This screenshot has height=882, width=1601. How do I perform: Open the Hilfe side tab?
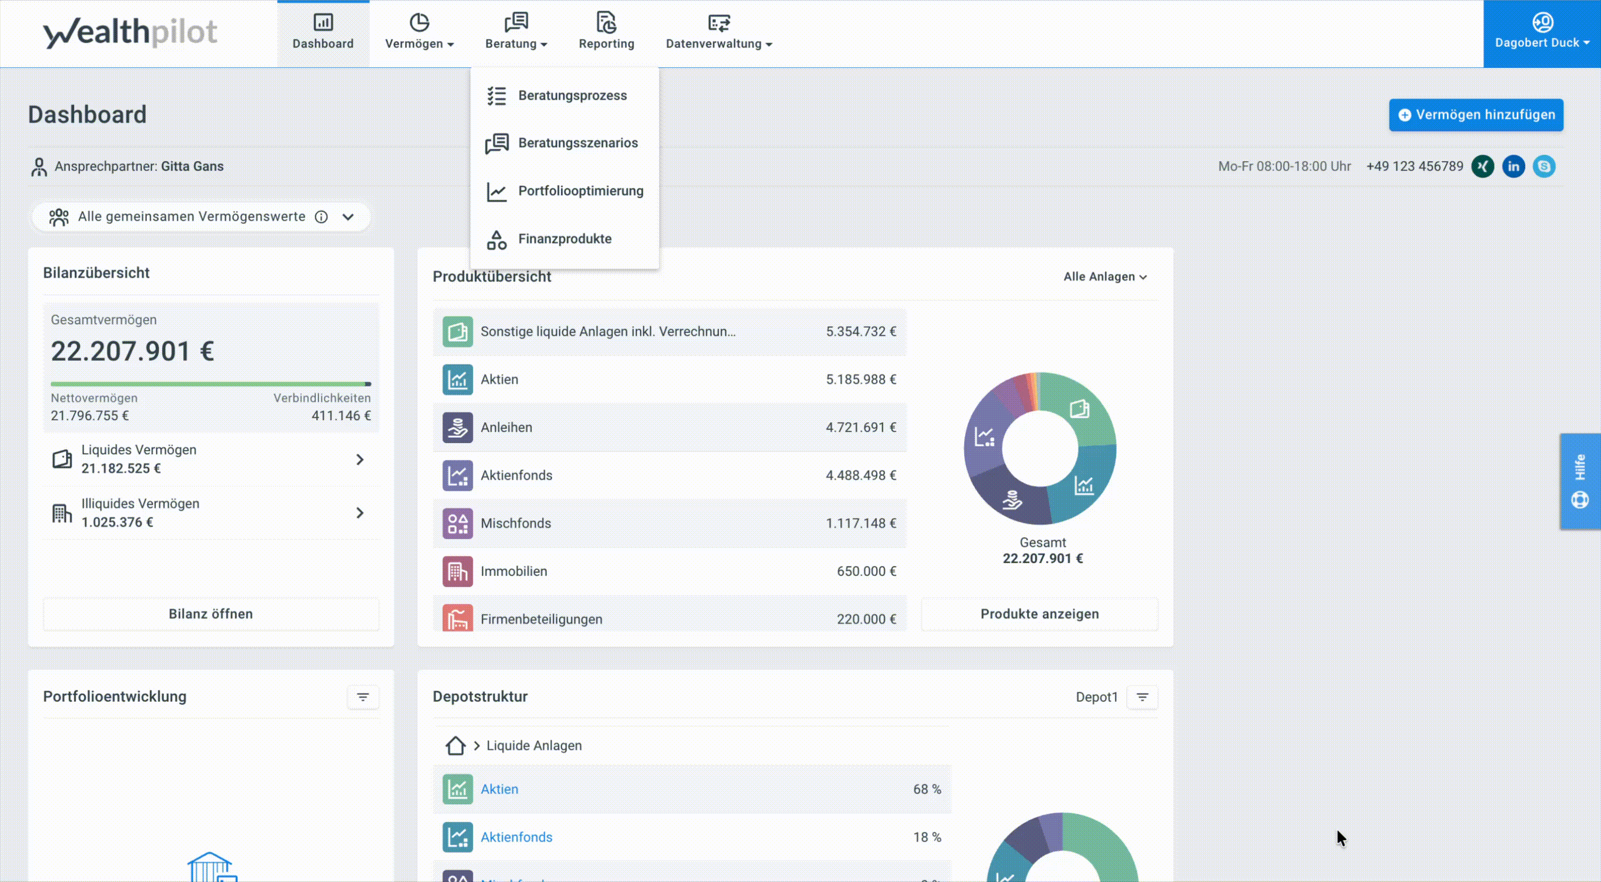[1581, 482]
